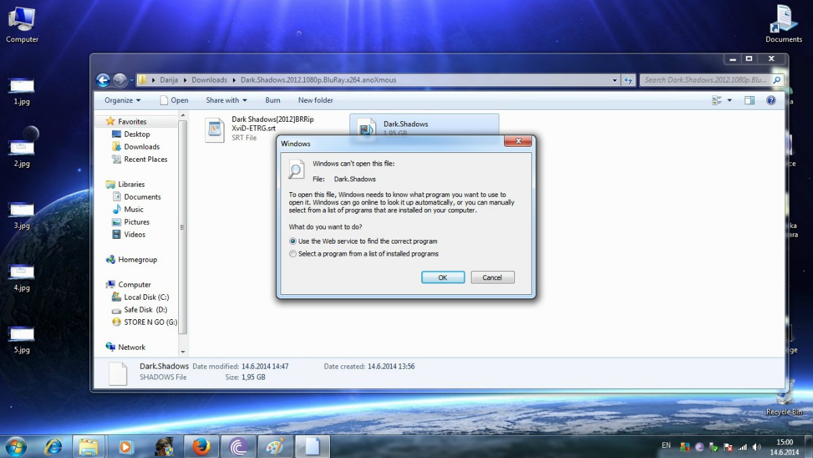This screenshot has height=458, width=813.
Task: Open the Recycle Bin
Action: (x=784, y=398)
